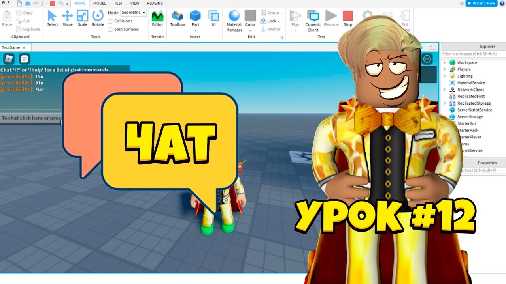This screenshot has height=284, width=506.
Task: Expand the NetworkClient tree node
Action: 444,90
